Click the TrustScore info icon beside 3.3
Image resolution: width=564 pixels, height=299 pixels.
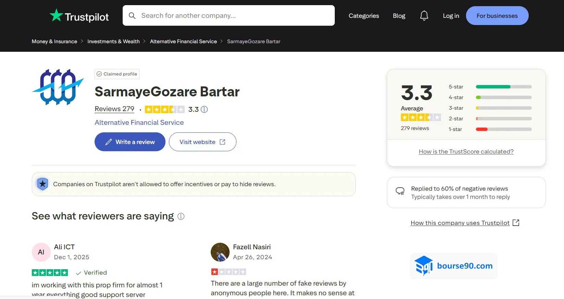[204, 109]
